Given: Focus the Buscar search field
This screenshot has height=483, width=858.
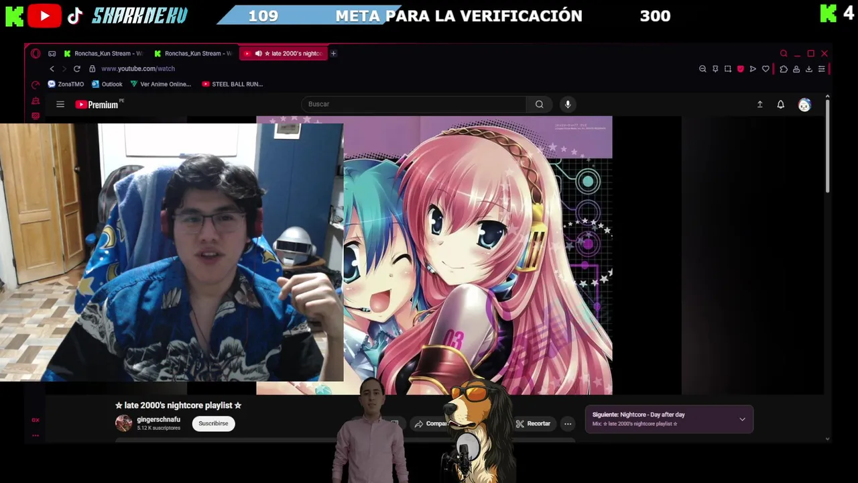Looking at the screenshot, I should 414,104.
